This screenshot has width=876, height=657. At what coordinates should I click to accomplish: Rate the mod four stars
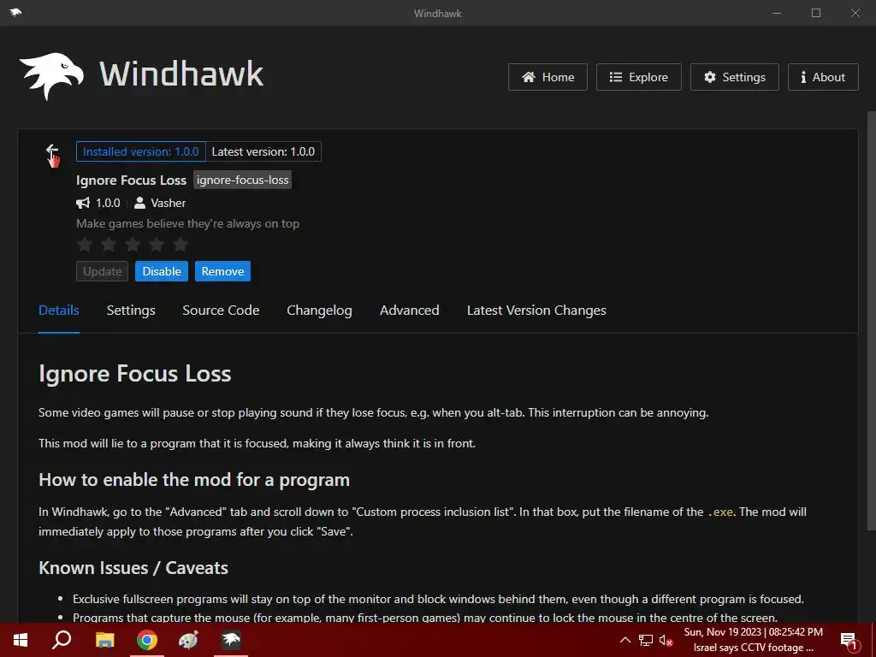coord(157,244)
